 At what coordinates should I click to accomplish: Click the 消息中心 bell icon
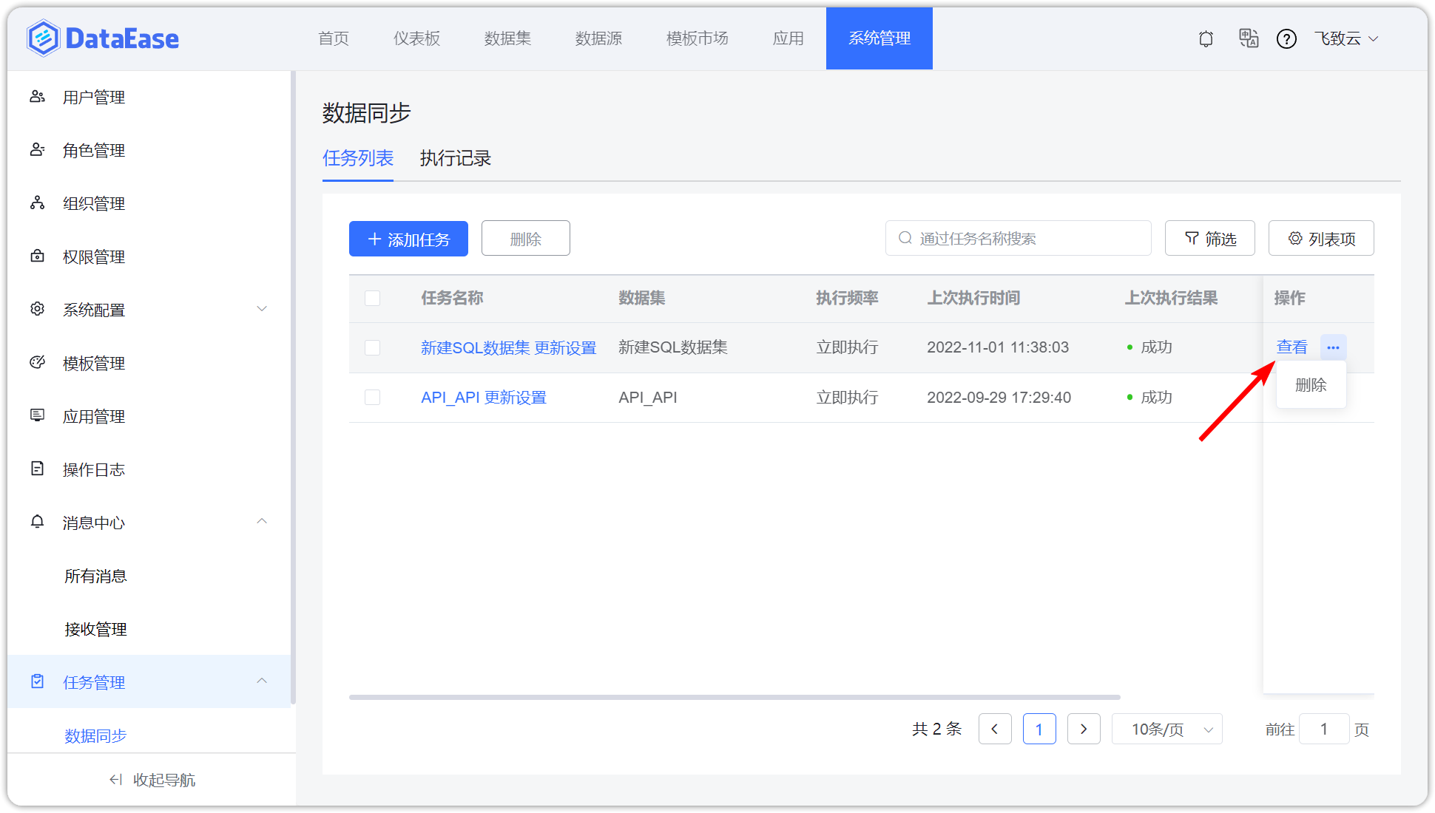pos(37,522)
